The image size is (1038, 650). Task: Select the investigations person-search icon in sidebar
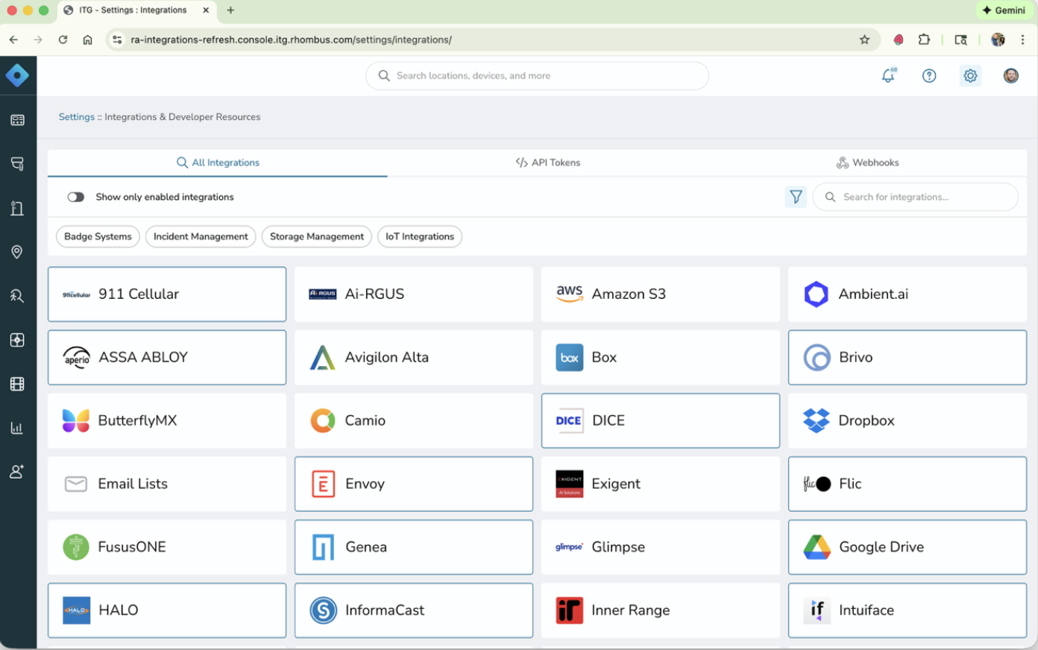(x=18, y=295)
